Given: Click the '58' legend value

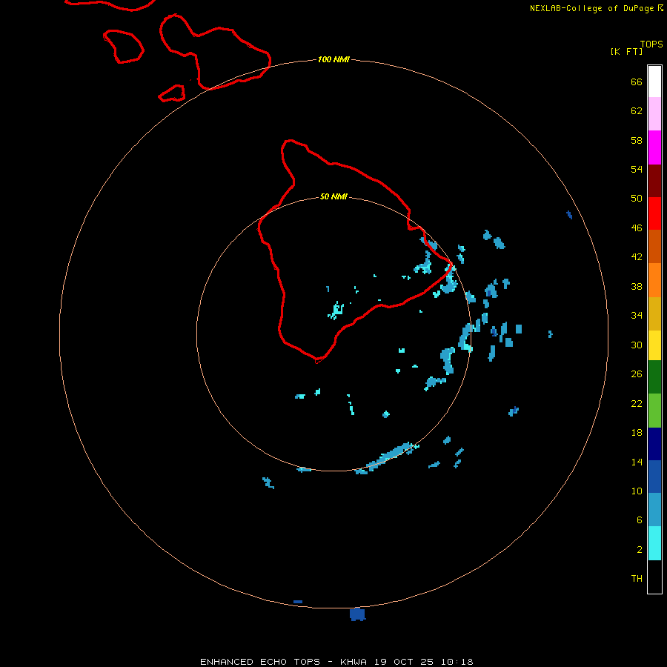Looking at the screenshot, I should [x=637, y=140].
